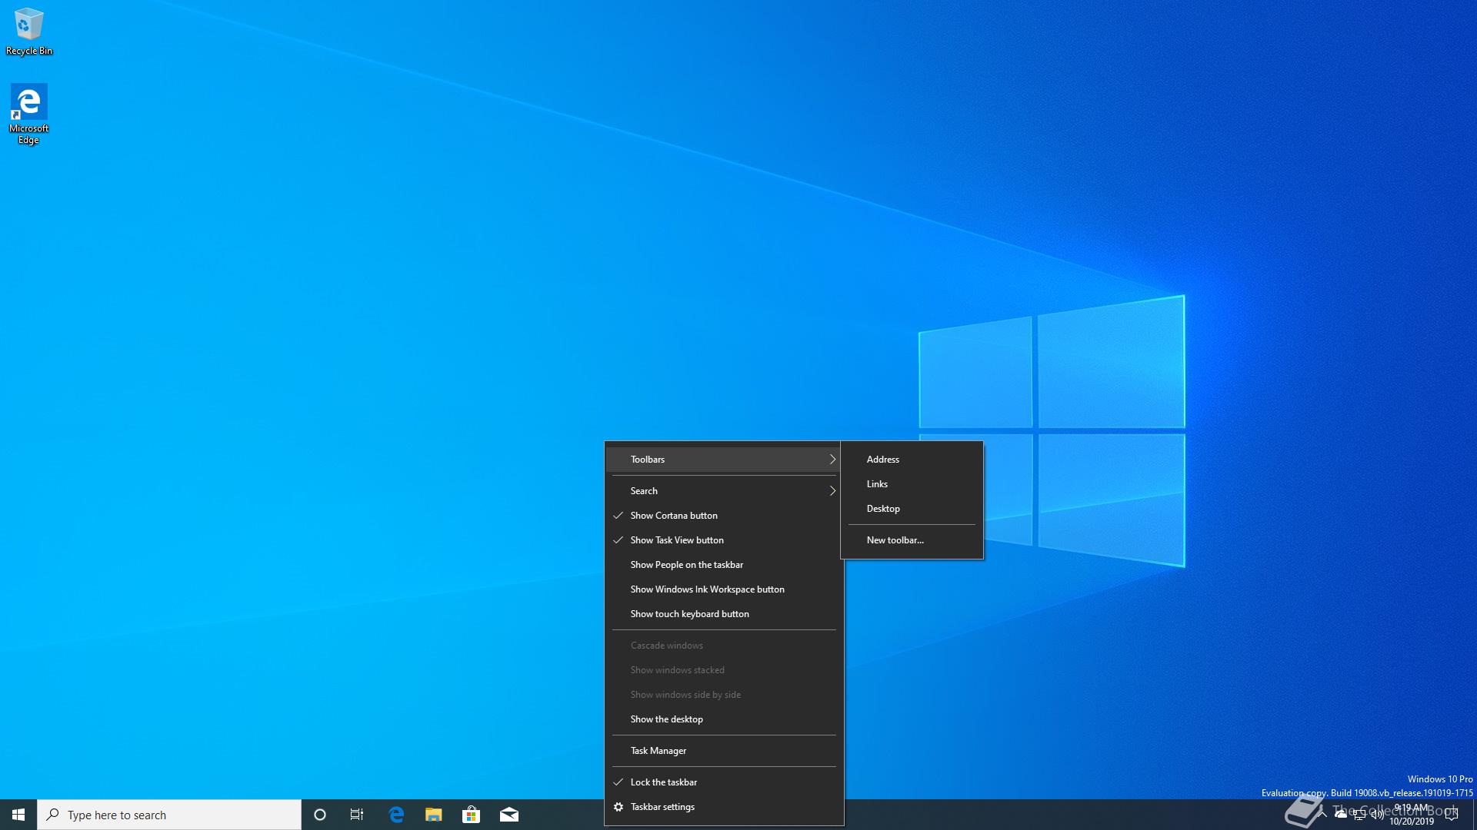Viewport: 1477px width, 830px height.
Task: Click the Show desktop sliver at taskbar end
Action: click(1474, 815)
